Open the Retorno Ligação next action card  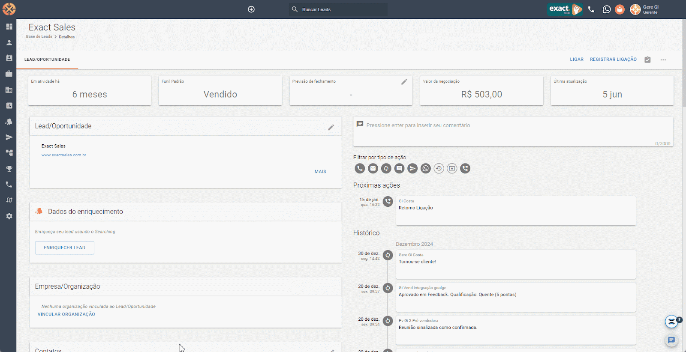pos(516,211)
